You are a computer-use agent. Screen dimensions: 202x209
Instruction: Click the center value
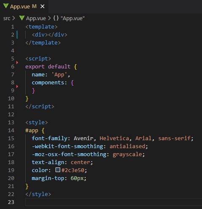point(80,162)
